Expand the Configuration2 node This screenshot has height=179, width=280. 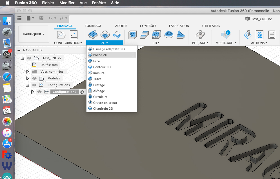[x=32, y=92]
